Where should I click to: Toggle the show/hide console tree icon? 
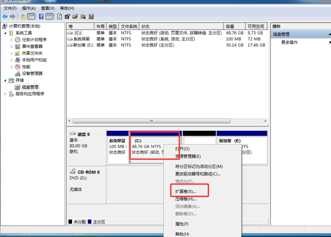click(x=31, y=16)
